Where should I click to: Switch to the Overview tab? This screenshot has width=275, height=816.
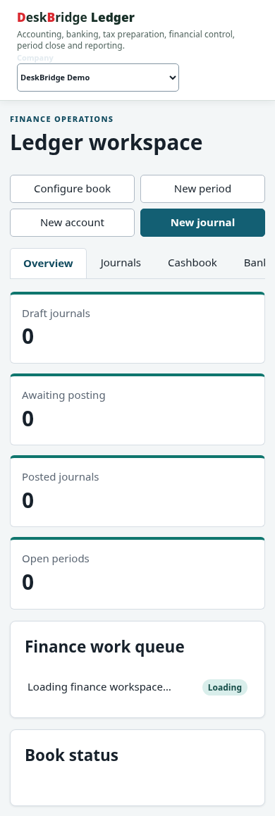click(x=49, y=264)
